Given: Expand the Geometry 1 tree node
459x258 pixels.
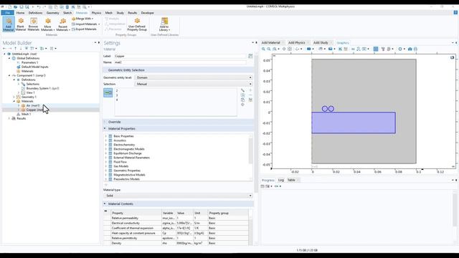Looking at the screenshot, I should [14, 97].
